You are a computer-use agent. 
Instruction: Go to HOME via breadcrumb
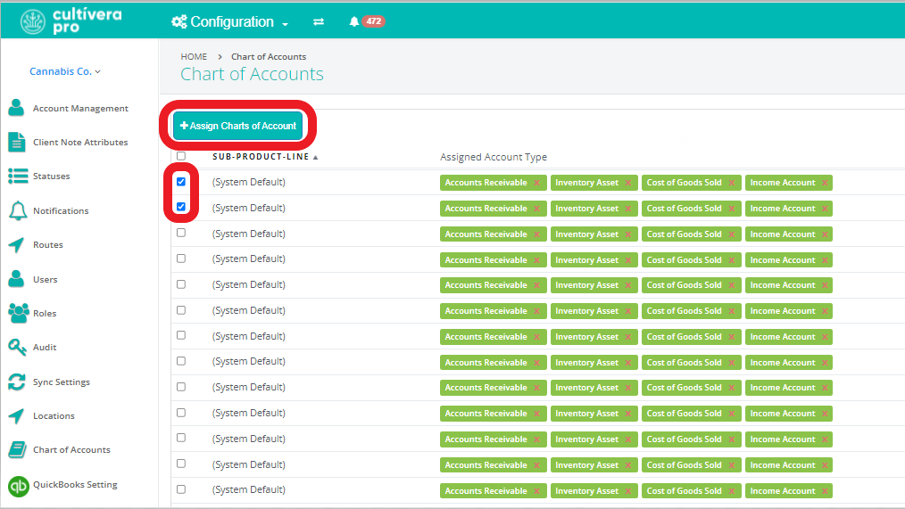(194, 56)
